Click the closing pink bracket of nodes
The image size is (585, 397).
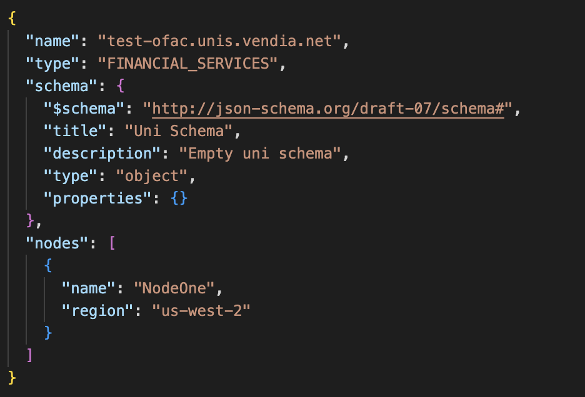(29, 356)
